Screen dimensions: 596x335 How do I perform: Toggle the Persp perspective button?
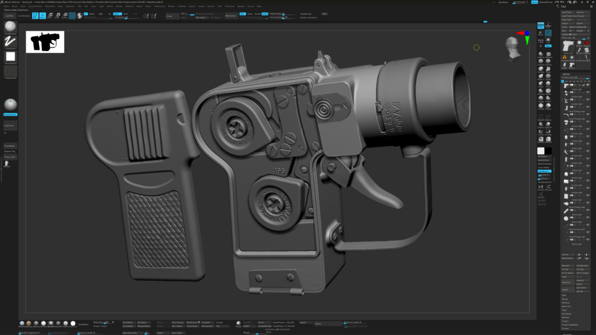click(x=541, y=26)
